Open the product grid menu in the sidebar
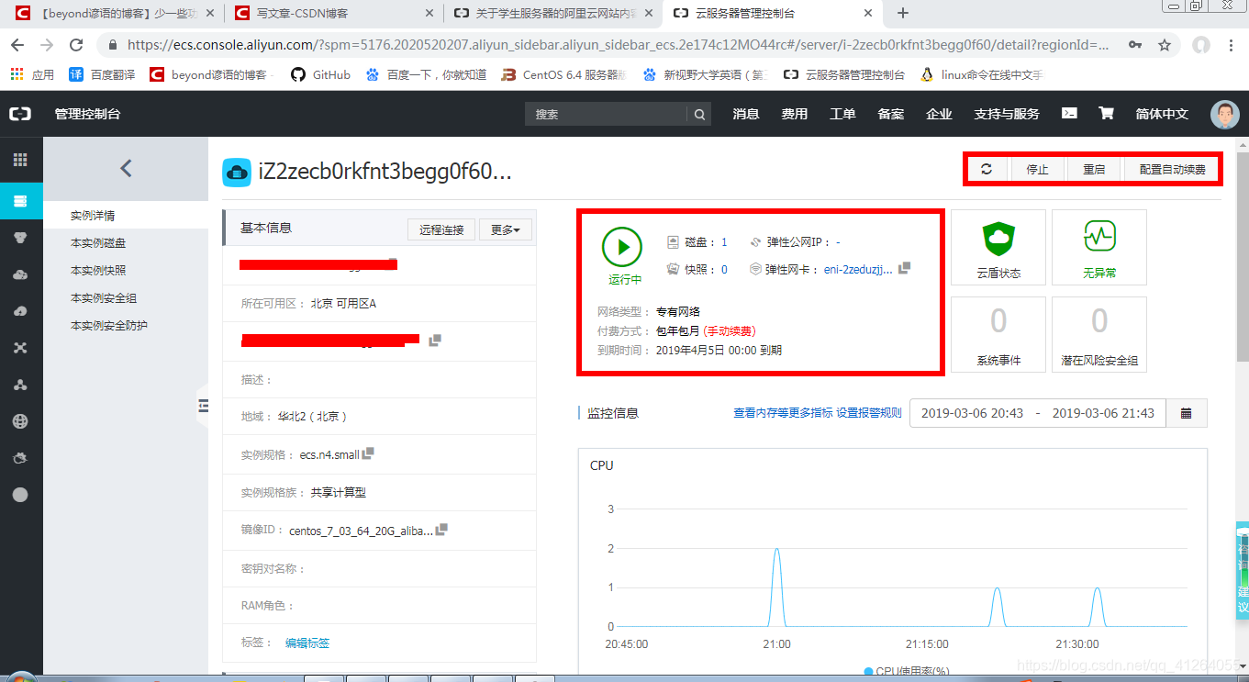Image resolution: width=1249 pixels, height=682 pixels. 20,160
